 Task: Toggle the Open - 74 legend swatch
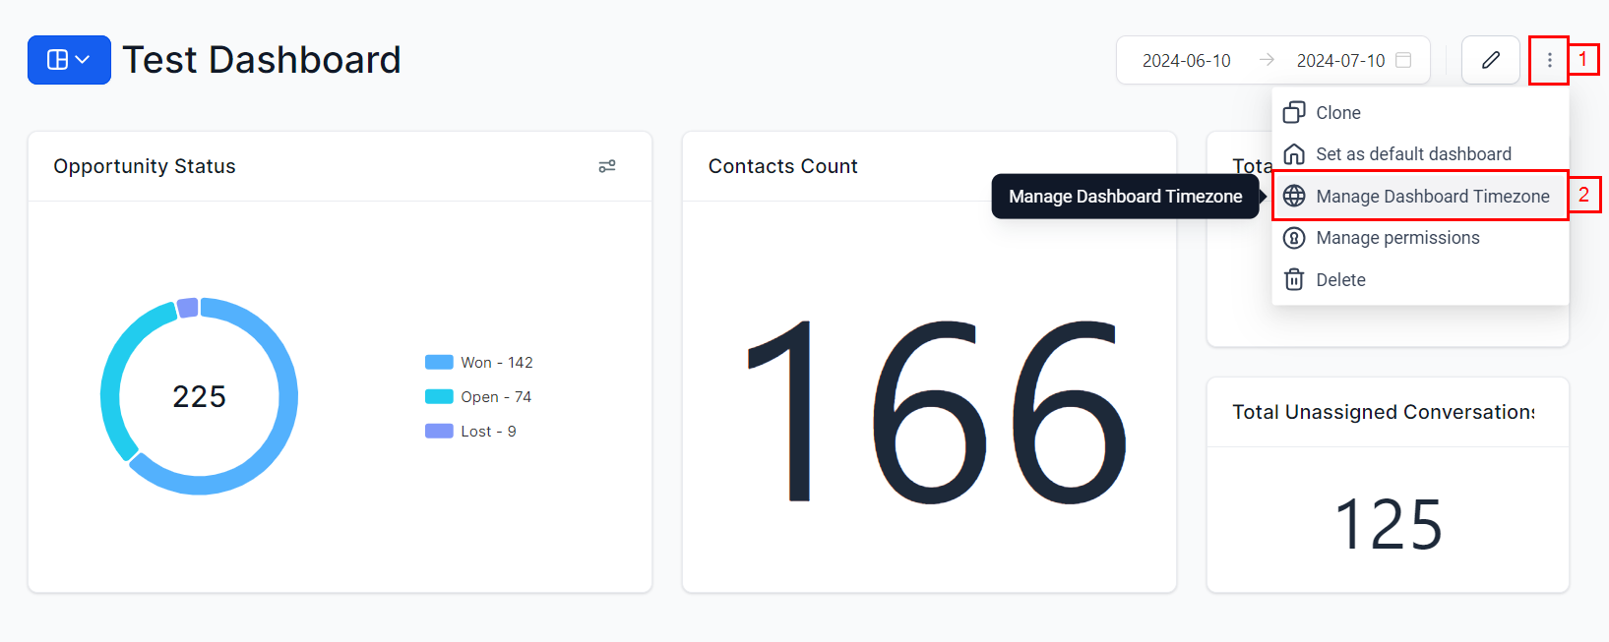coord(439,397)
